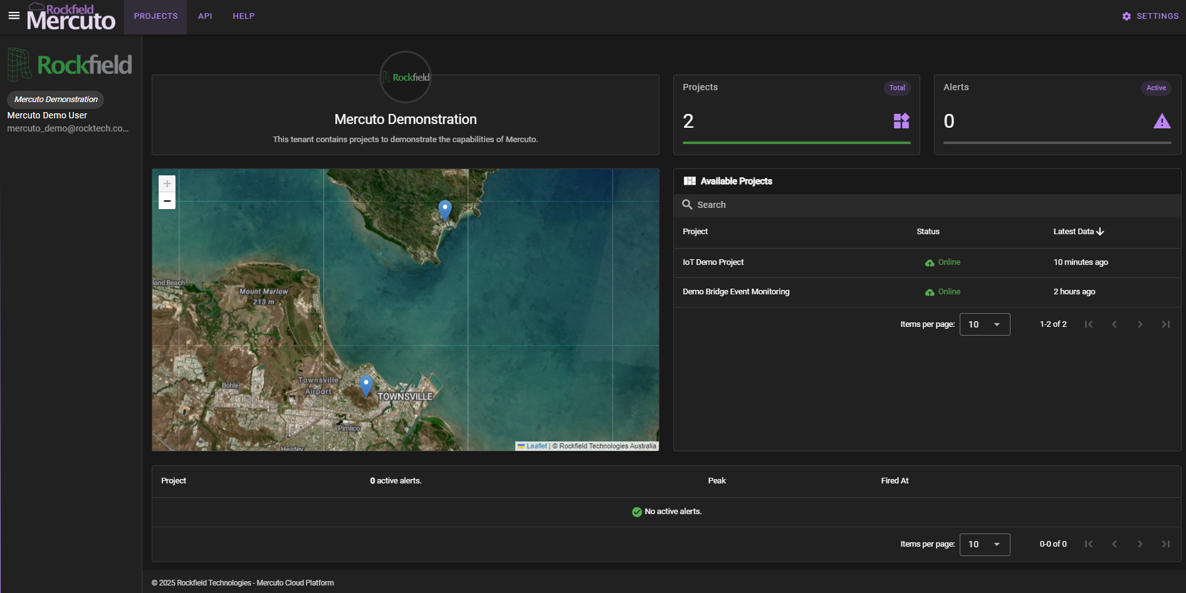Screen dimensions: 1186x593
Task: Click the Mercuto Demo User name
Action: 47,116
